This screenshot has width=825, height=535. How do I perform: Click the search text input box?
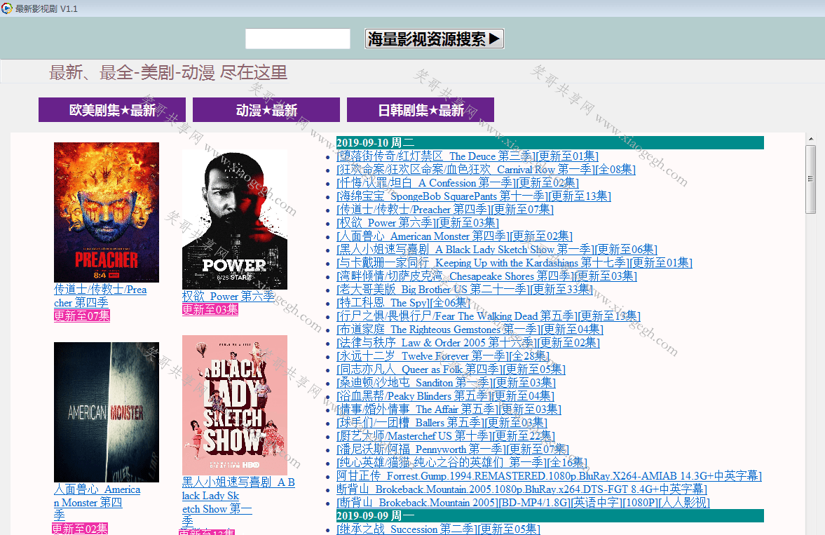298,39
